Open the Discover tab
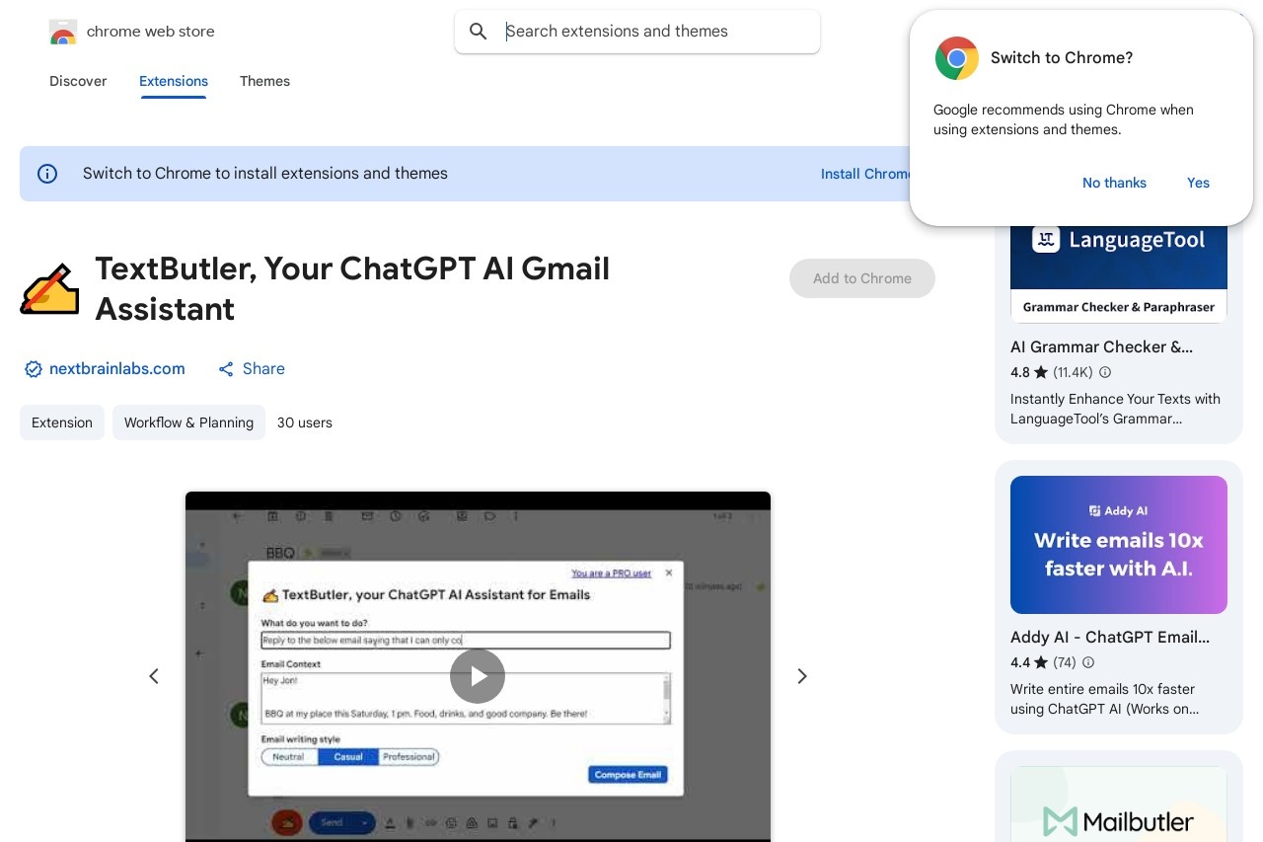 point(78,81)
